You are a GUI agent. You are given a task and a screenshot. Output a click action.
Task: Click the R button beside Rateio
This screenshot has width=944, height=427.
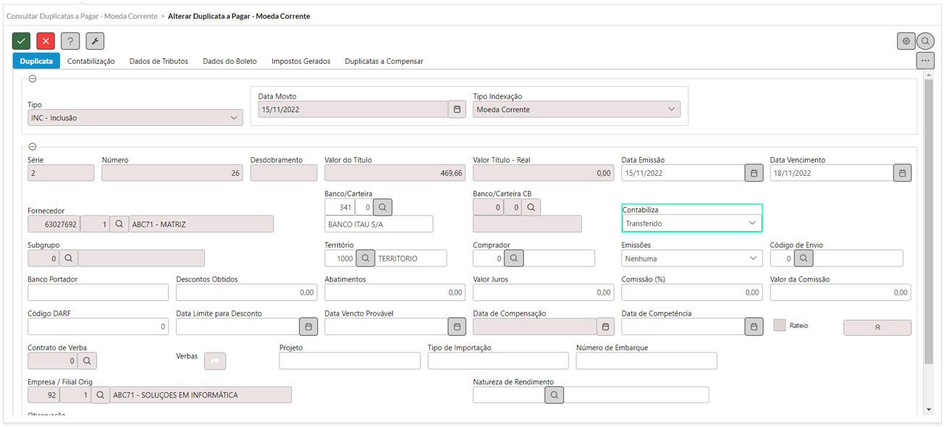pyautogui.click(x=877, y=327)
